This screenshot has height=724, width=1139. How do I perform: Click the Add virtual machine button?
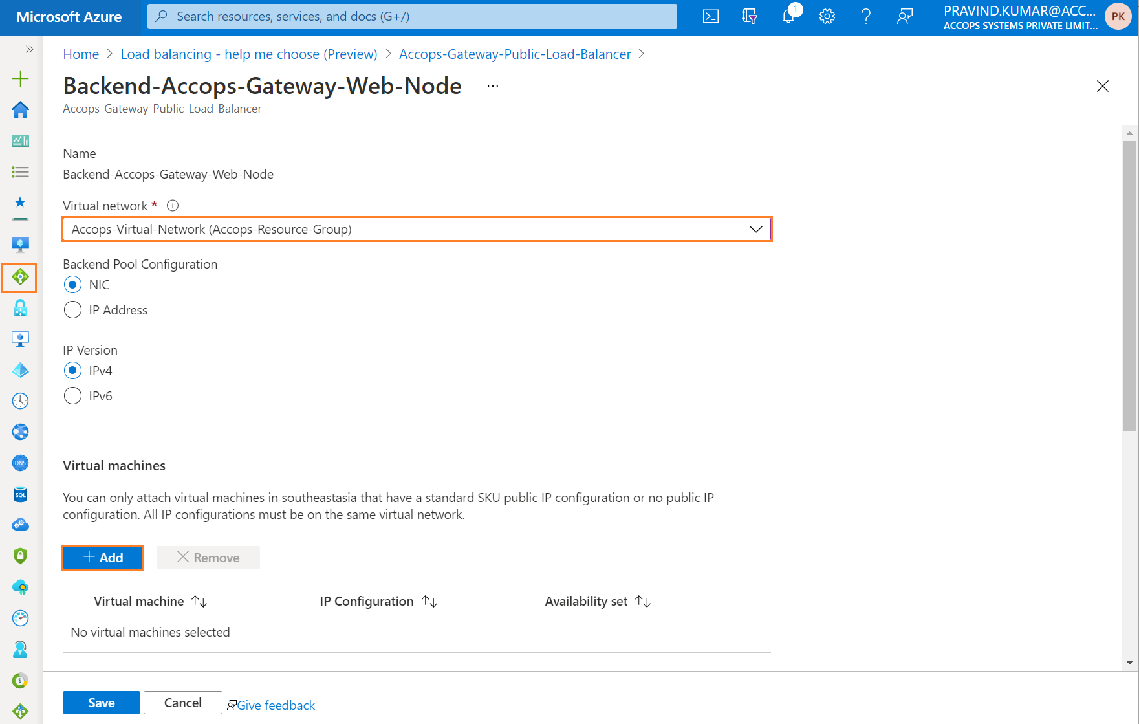pyautogui.click(x=102, y=558)
